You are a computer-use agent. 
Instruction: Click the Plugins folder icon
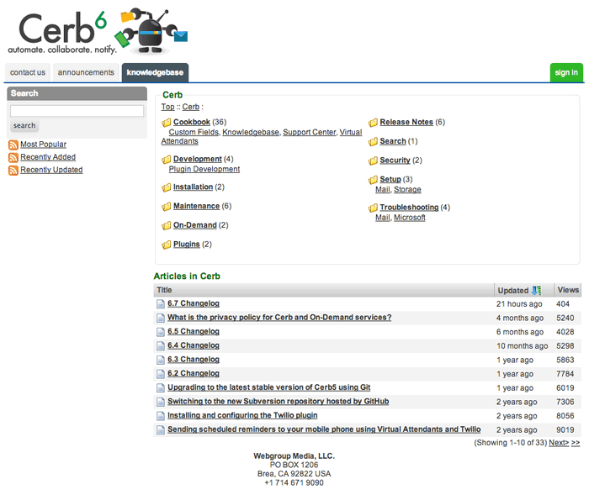[x=167, y=245]
